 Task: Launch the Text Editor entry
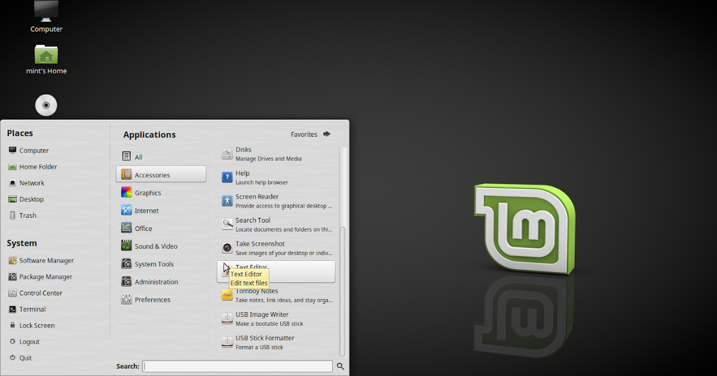[276, 272]
